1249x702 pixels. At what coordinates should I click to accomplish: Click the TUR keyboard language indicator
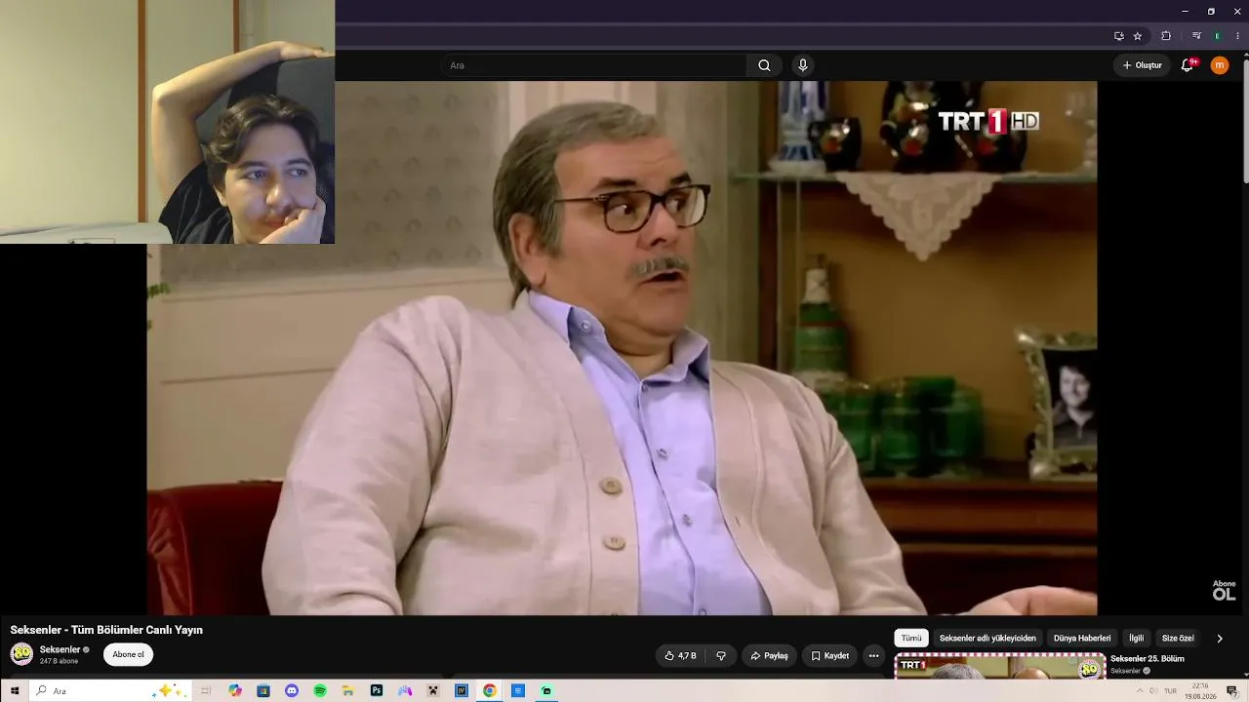[x=1170, y=691]
